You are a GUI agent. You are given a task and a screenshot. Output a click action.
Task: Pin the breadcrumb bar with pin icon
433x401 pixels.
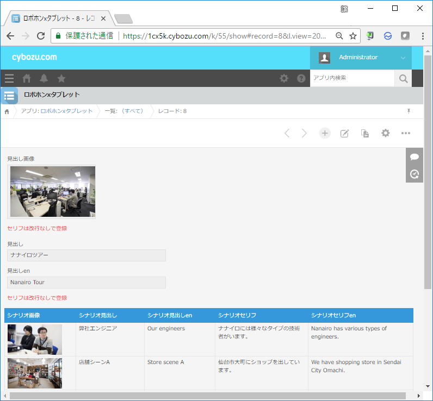[x=409, y=111]
